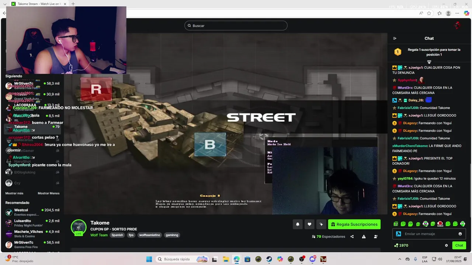The image size is (472, 265).
Task: Open Microsoft Store from the taskbar
Action: (247, 259)
